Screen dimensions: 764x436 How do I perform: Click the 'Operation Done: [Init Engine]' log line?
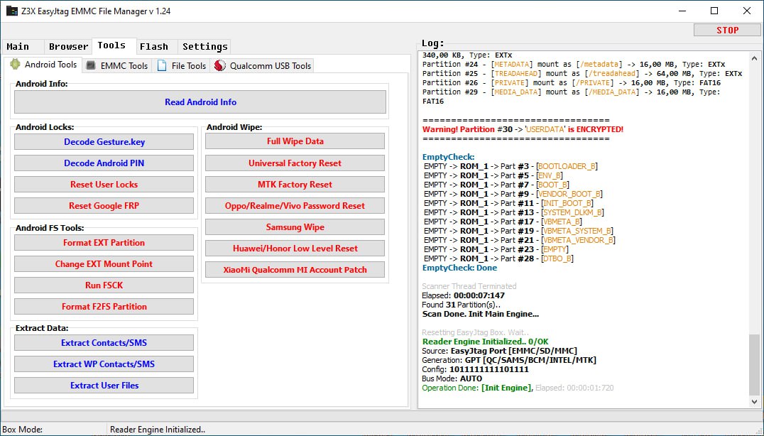tap(518, 388)
